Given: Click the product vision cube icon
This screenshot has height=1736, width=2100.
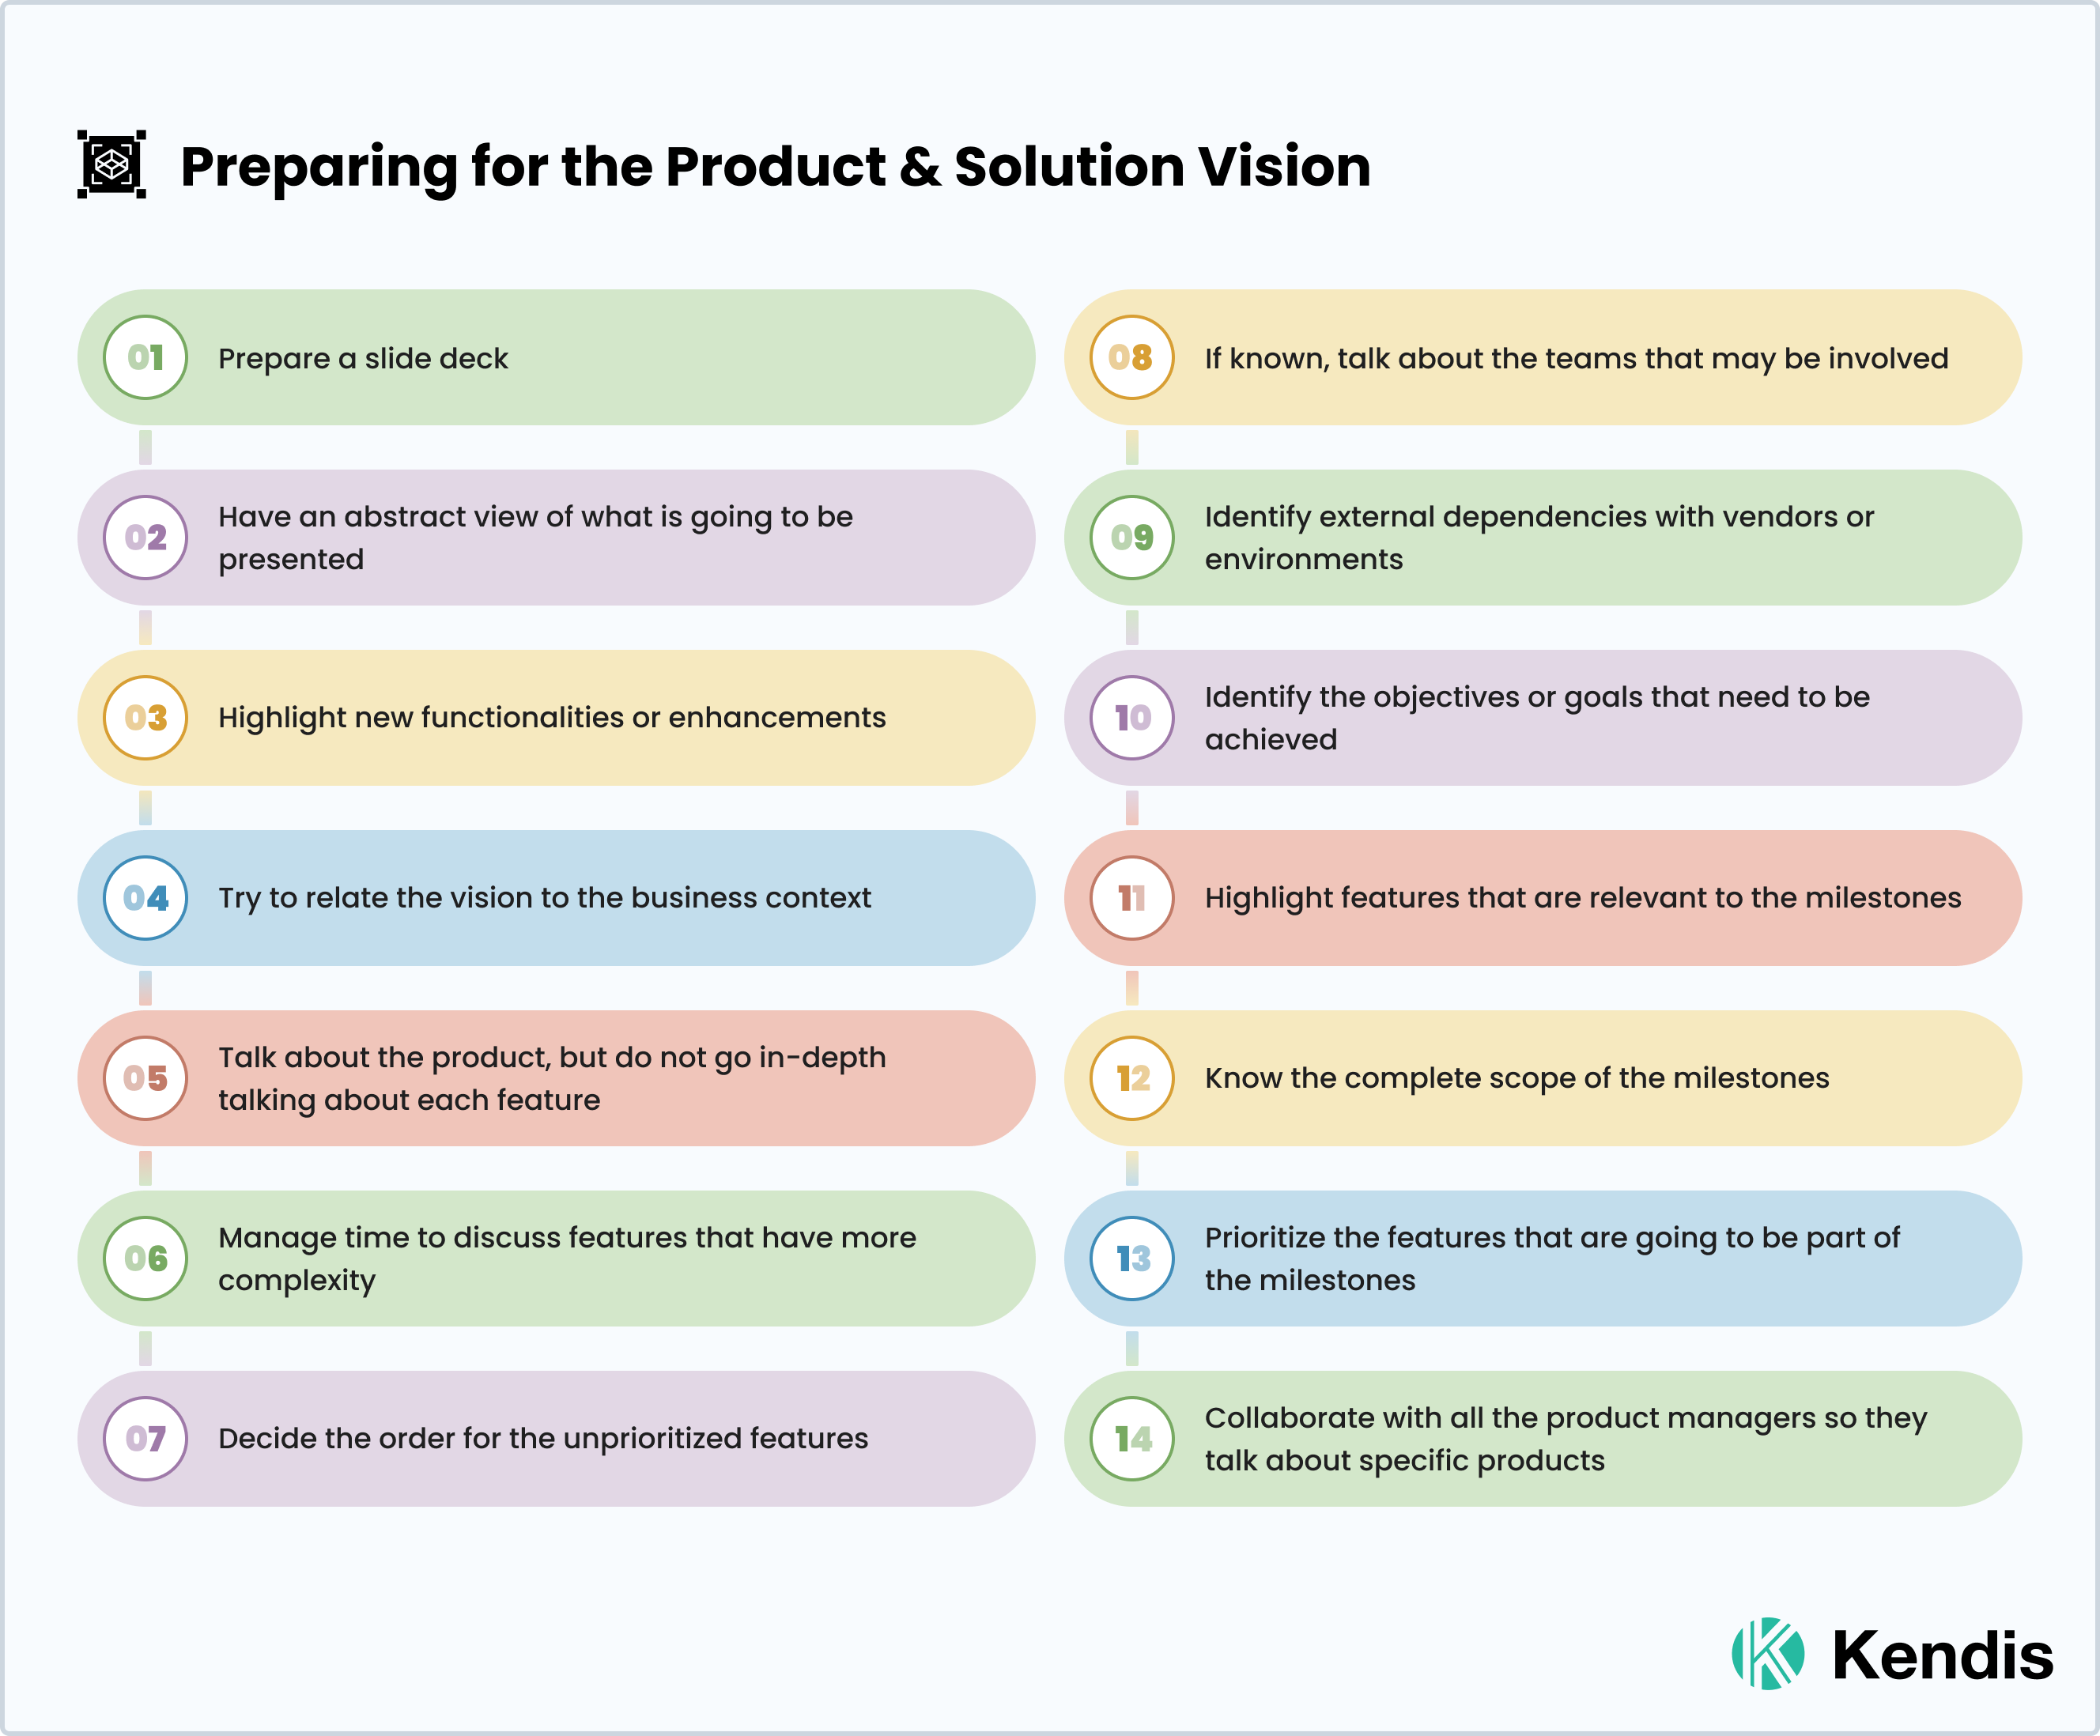Looking at the screenshot, I should pos(112,164).
